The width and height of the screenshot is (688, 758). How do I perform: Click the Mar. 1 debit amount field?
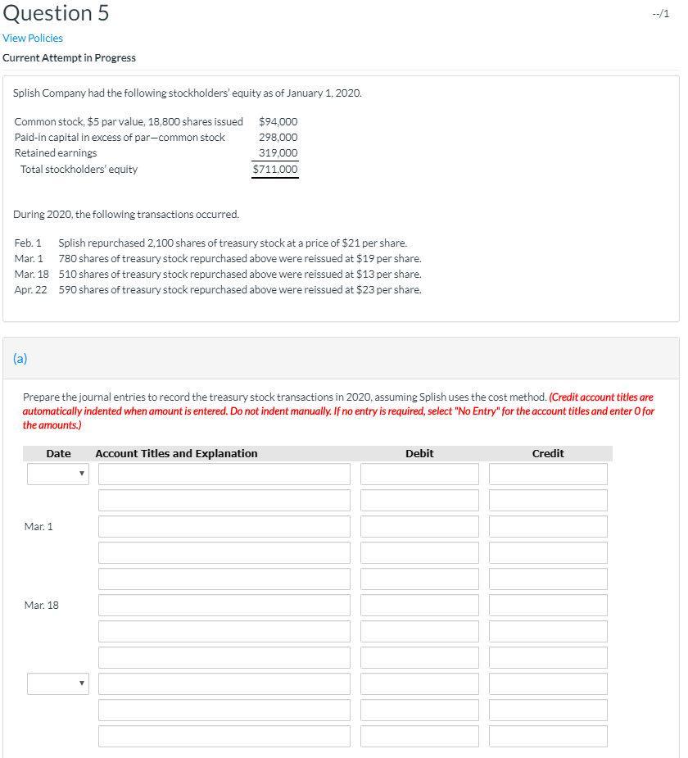(x=419, y=526)
